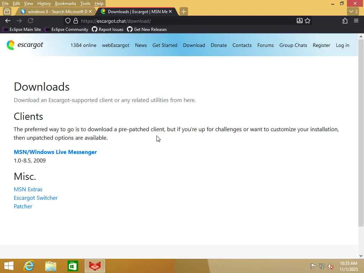Open Internet Explorer from taskbar
364x273 pixels.
click(x=29, y=266)
